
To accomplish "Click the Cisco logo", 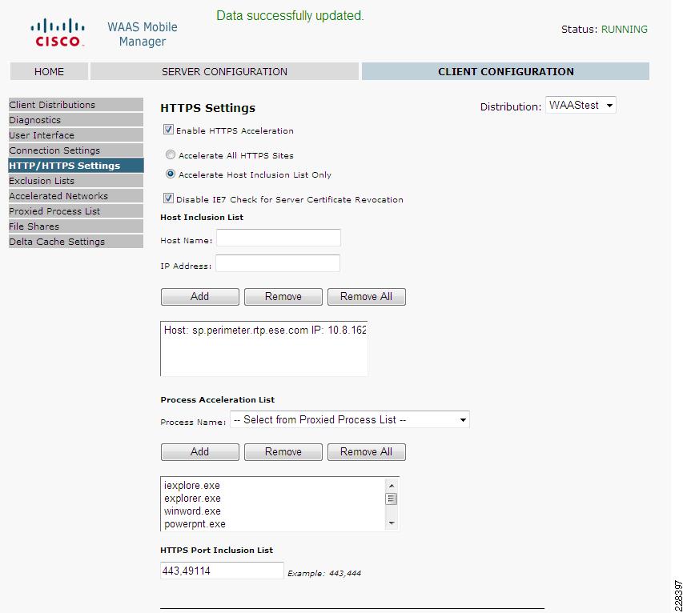I will point(58,32).
